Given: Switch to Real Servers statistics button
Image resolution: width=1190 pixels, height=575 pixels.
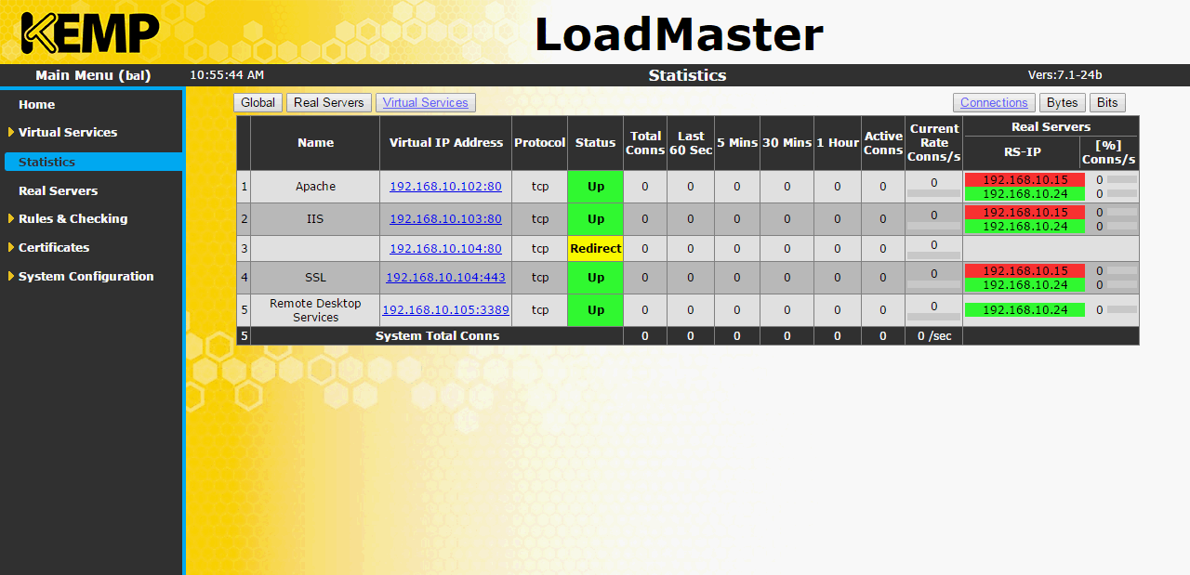Looking at the screenshot, I should click(x=329, y=102).
